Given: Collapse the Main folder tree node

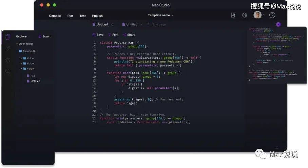Looking at the screenshot, I should tap(17, 51).
